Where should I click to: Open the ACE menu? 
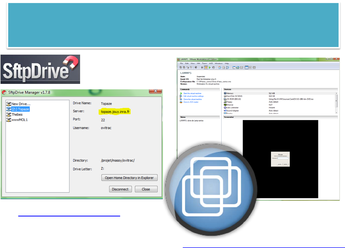(x=211, y=63)
